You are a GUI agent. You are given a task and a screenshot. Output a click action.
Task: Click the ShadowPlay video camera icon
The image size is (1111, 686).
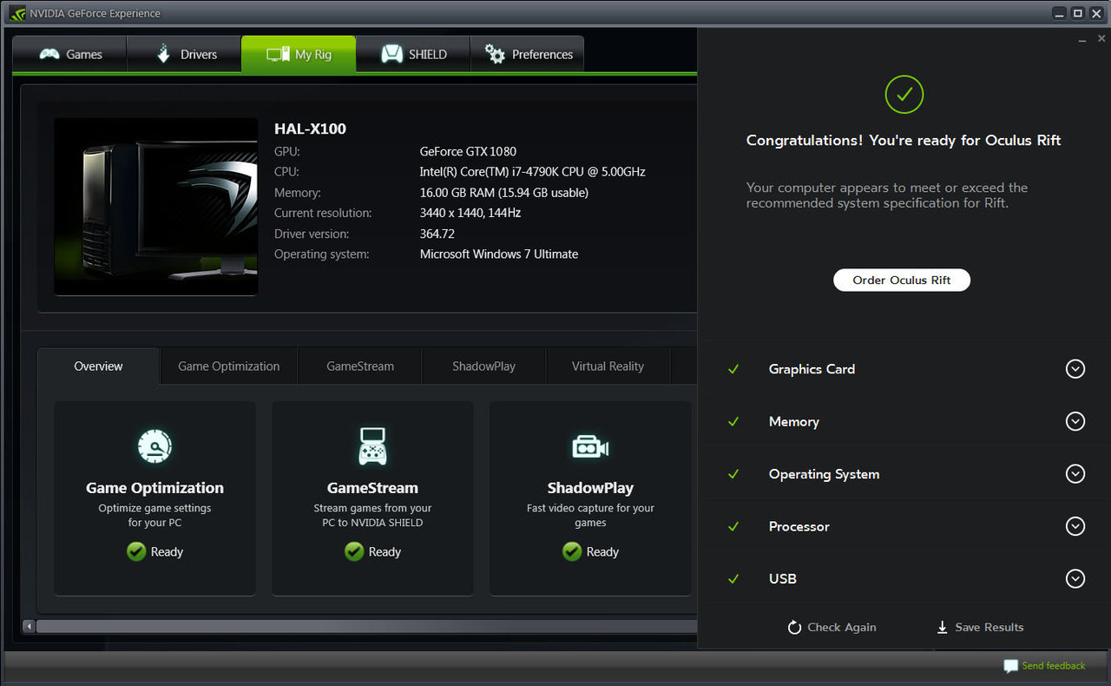(590, 445)
